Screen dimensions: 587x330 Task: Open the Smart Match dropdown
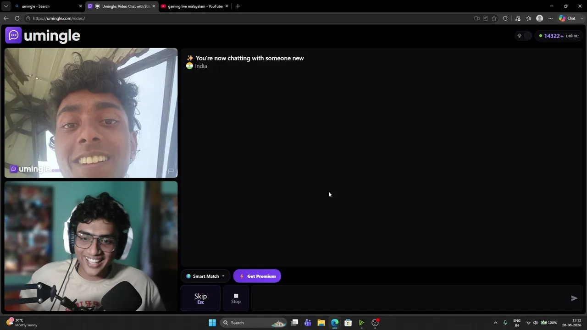(205, 276)
